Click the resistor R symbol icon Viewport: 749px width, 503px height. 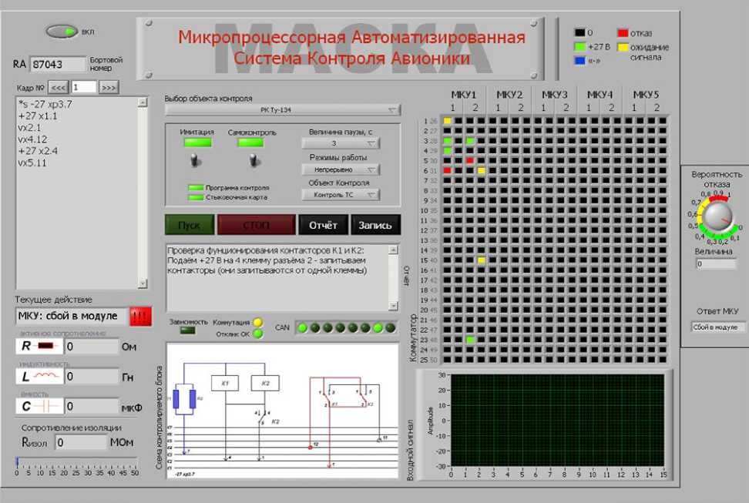tap(38, 347)
